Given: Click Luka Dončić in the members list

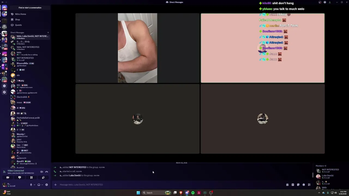Looking at the screenshot, I should click(x=330, y=176).
